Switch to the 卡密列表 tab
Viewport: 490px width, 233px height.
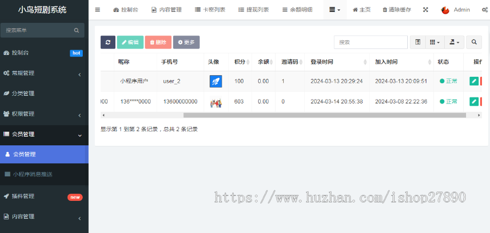point(210,10)
